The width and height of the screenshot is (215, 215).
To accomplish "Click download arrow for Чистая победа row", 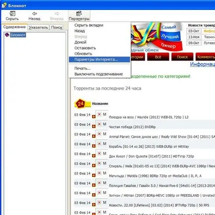I will (94, 126).
